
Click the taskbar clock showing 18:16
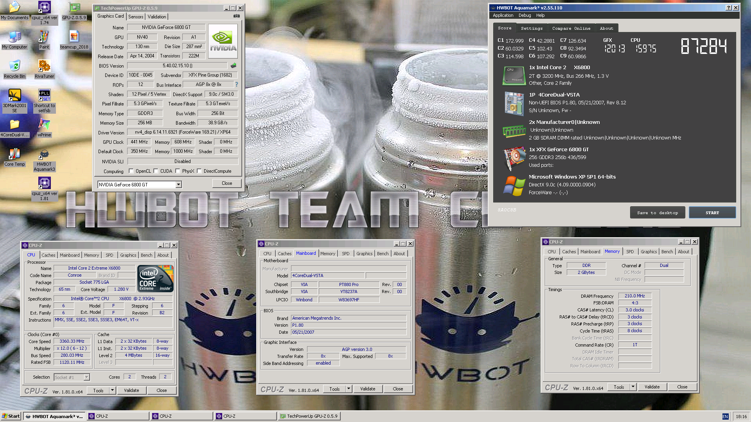pos(741,417)
